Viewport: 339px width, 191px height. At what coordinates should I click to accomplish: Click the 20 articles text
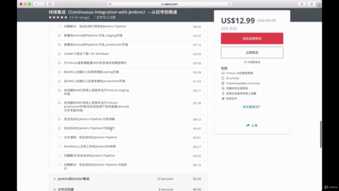click(233, 78)
